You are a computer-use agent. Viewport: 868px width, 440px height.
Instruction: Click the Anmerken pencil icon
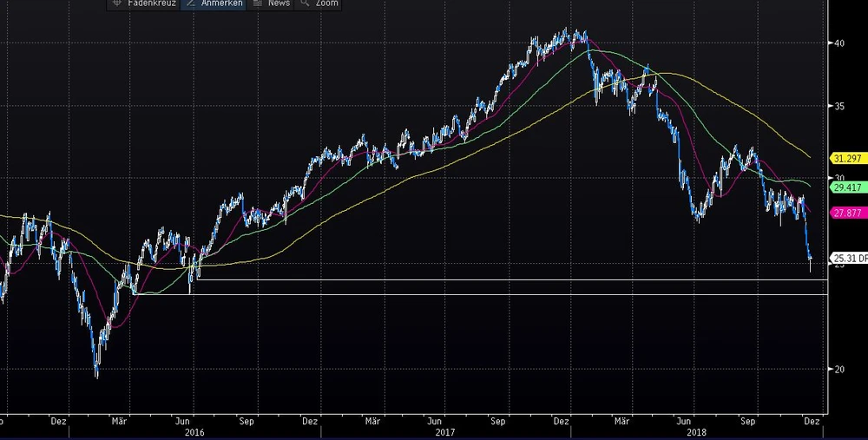click(x=192, y=3)
